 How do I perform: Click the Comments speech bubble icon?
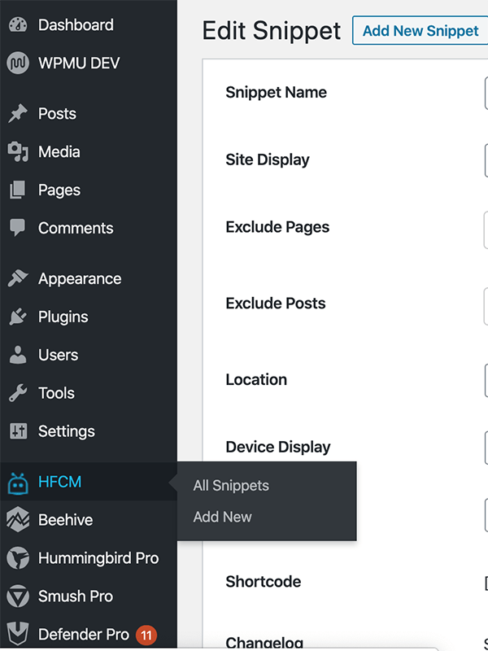18,229
